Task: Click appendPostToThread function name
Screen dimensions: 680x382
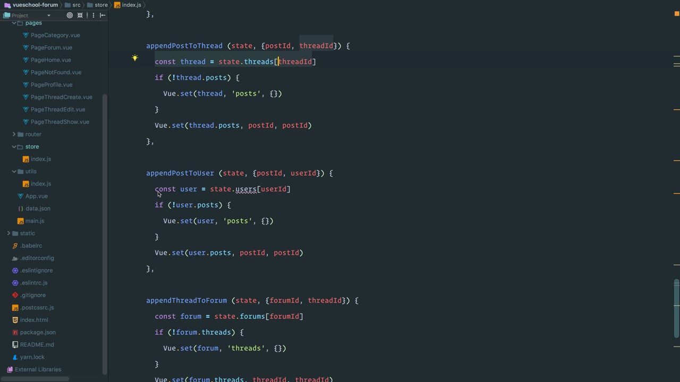Action: tap(184, 46)
